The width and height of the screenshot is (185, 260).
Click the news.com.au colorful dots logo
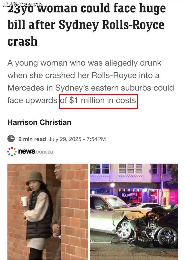[12, 152]
